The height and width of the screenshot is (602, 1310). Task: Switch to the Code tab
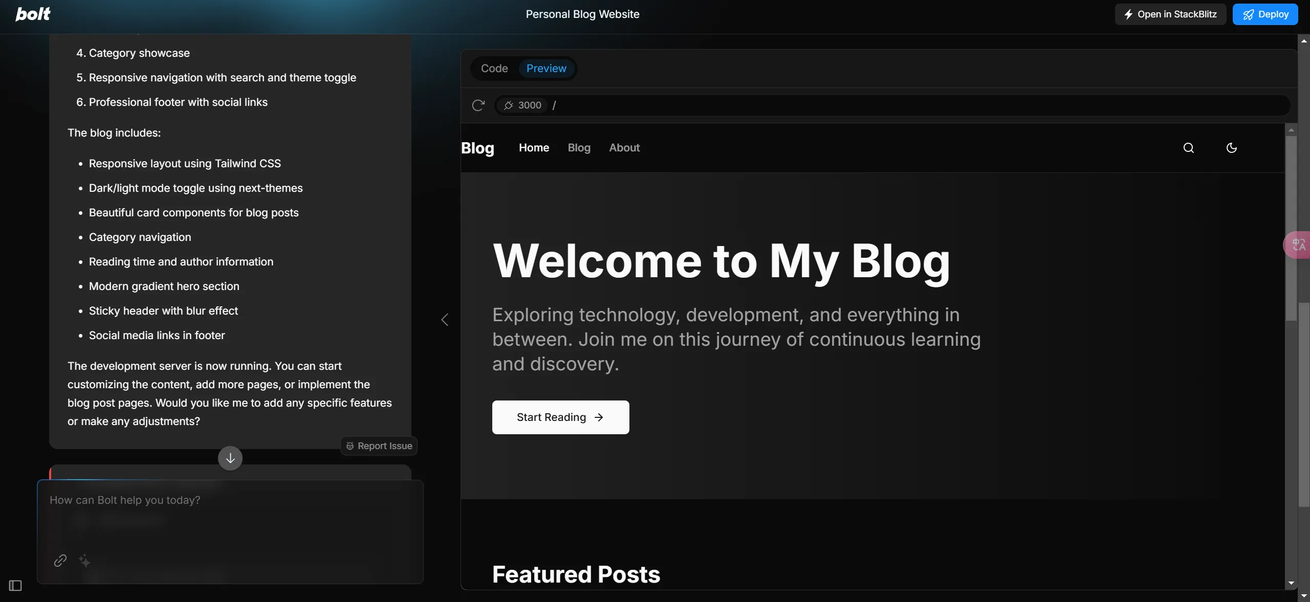[x=494, y=69]
